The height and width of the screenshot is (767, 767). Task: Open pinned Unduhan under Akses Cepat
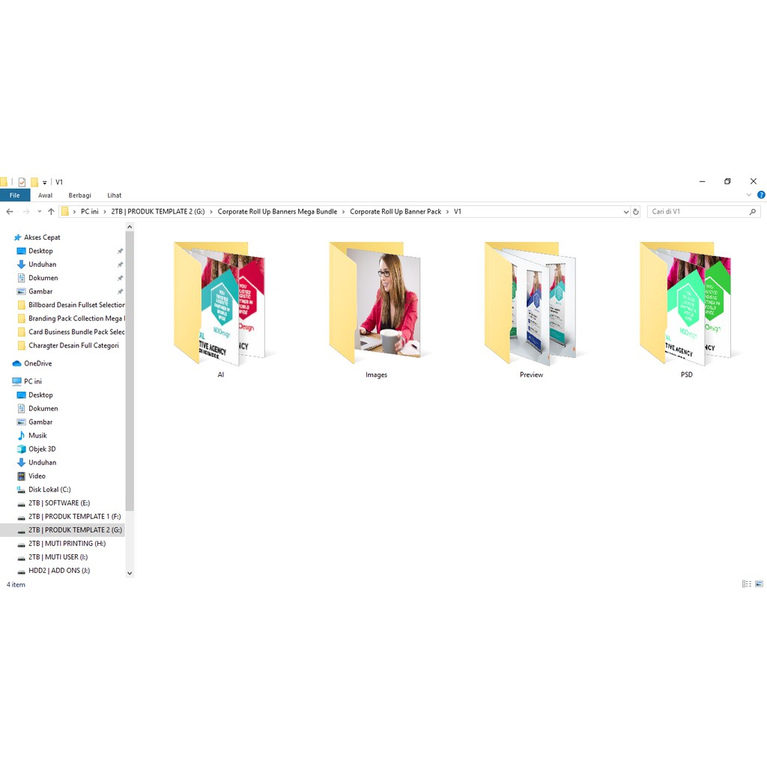[x=42, y=264]
